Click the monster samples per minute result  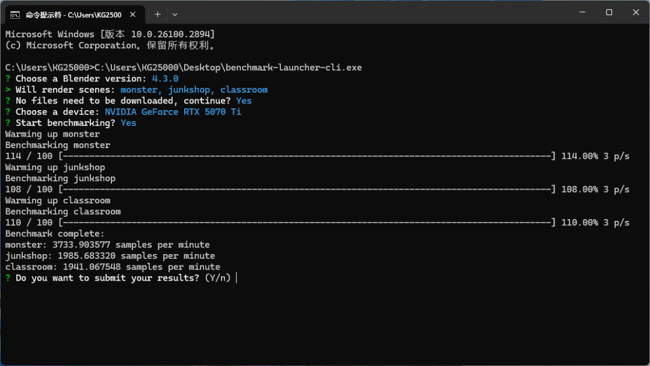(x=108, y=245)
